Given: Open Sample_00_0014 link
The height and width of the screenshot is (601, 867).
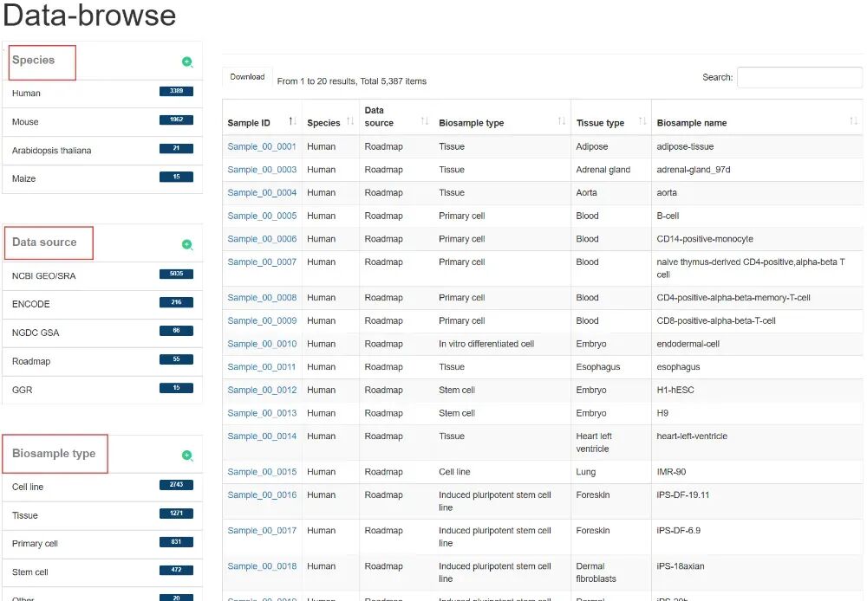Looking at the screenshot, I should pyautogui.click(x=262, y=436).
